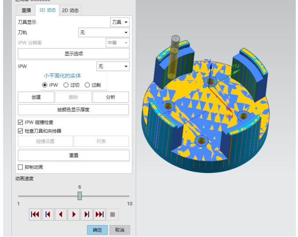
Task: Select the 过切 radio button
Action: [66, 85]
